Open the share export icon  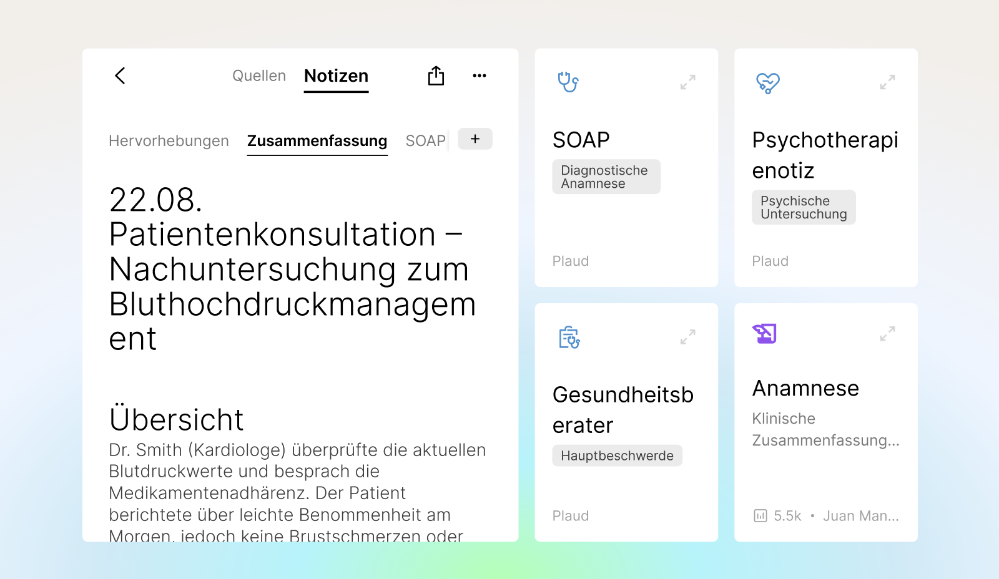coord(436,75)
